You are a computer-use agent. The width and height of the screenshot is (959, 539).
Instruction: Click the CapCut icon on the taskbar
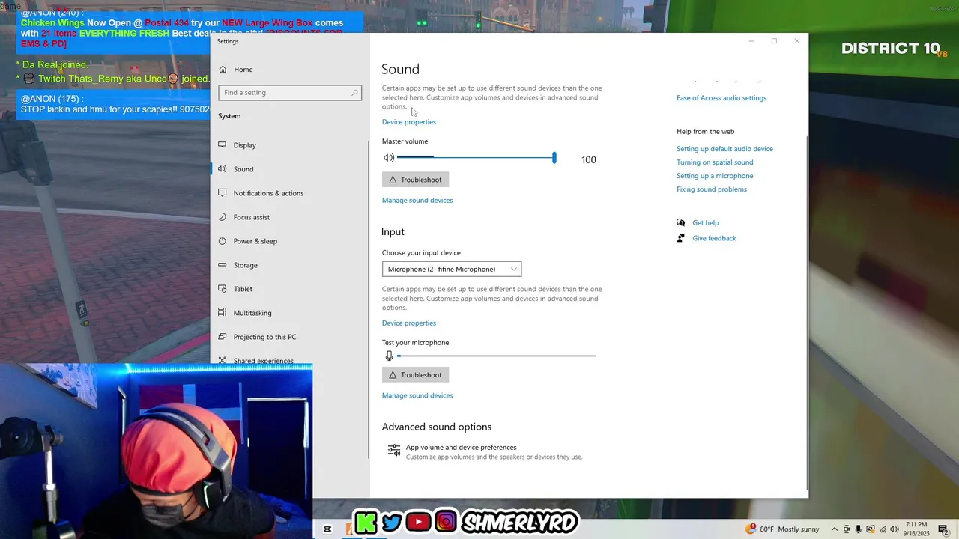(327, 529)
